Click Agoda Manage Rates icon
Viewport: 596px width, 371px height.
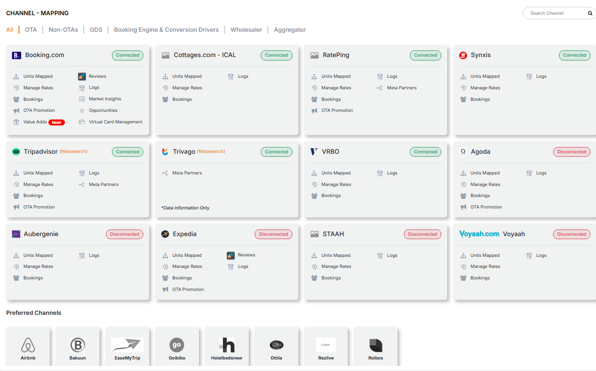(463, 185)
